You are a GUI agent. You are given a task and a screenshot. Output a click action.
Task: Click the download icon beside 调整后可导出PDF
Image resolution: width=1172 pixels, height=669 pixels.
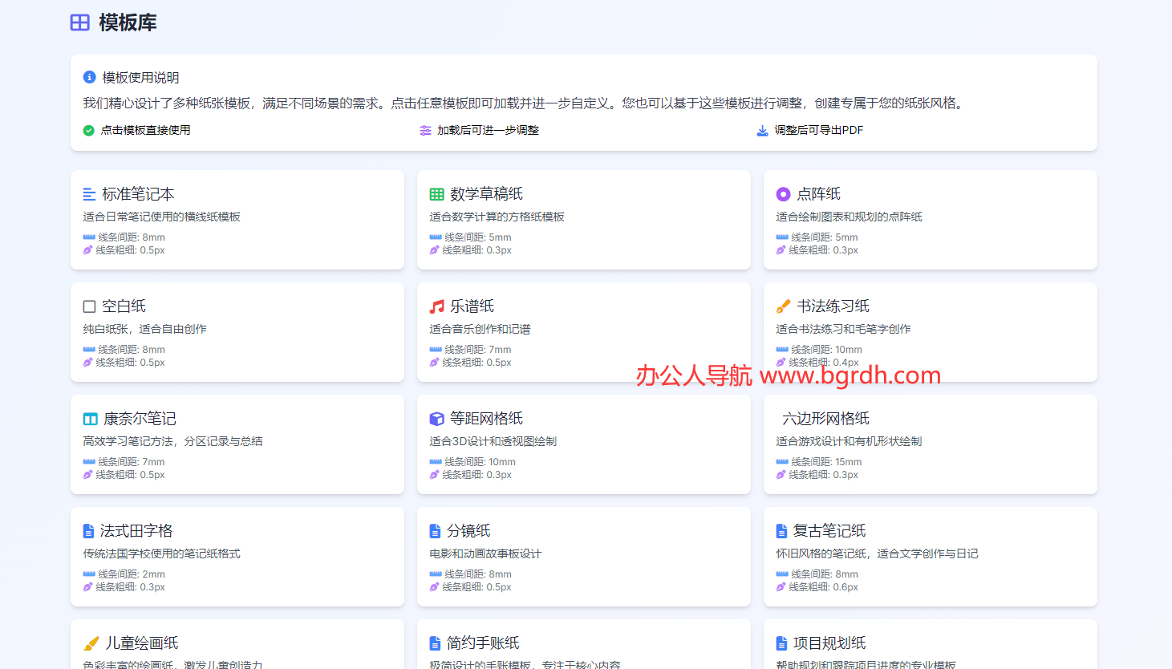point(762,131)
